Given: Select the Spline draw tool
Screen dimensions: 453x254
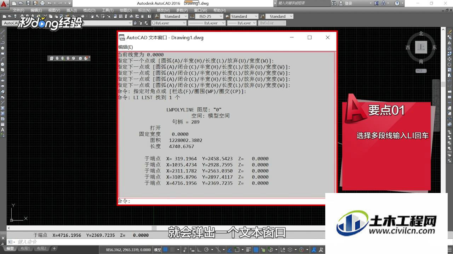Looking at the screenshot, I should (2, 75).
